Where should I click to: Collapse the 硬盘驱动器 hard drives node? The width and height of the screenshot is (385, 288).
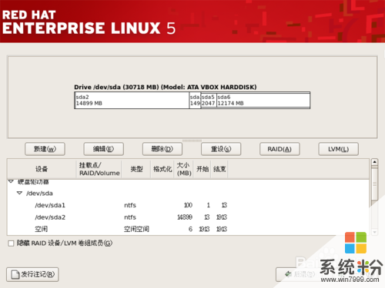point(11,181)
